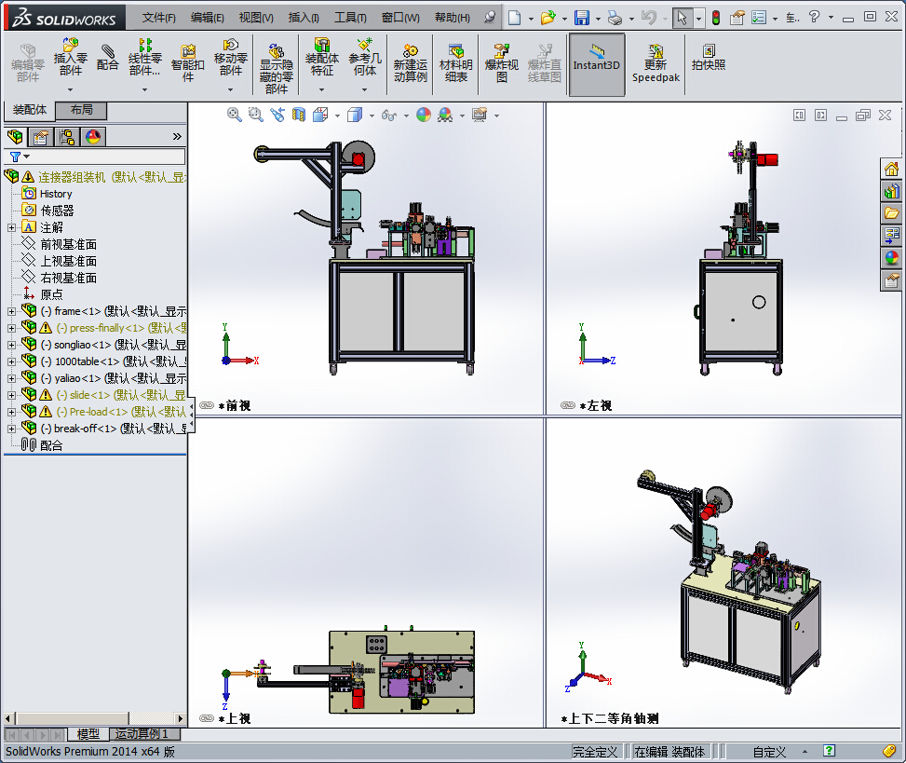
Task: Switch to 运动算例1 bottom tab
Action: point(144,734)
